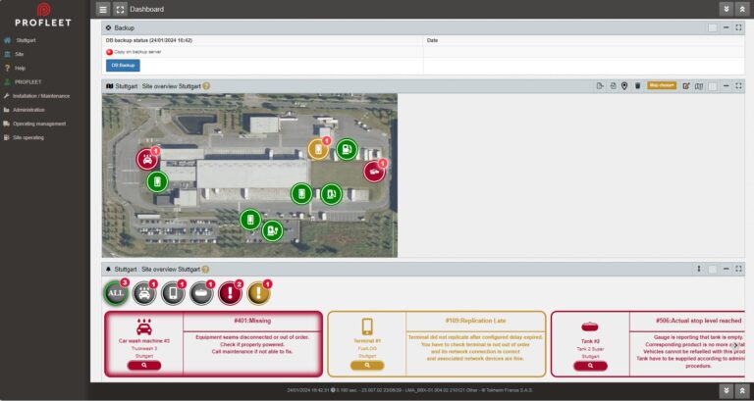Click double-up chevron in footer bar
754x401 pixels.
[x=742, y=390]
